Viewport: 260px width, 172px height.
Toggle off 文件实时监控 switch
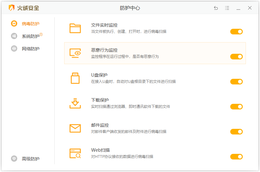click(236, 32)
